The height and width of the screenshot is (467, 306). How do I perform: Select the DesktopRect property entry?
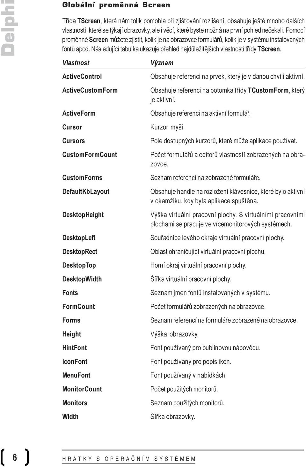[x=80, y=252]
